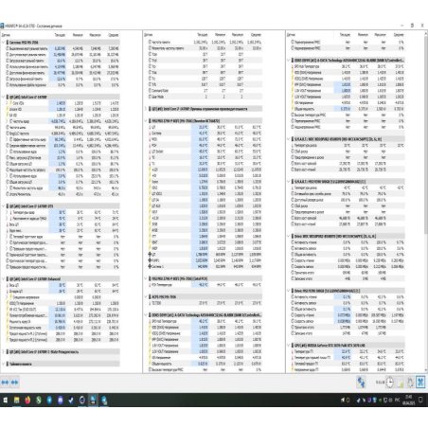Expand the ЦП C-State residency section
428x428 pixels.
coord(4,352)
